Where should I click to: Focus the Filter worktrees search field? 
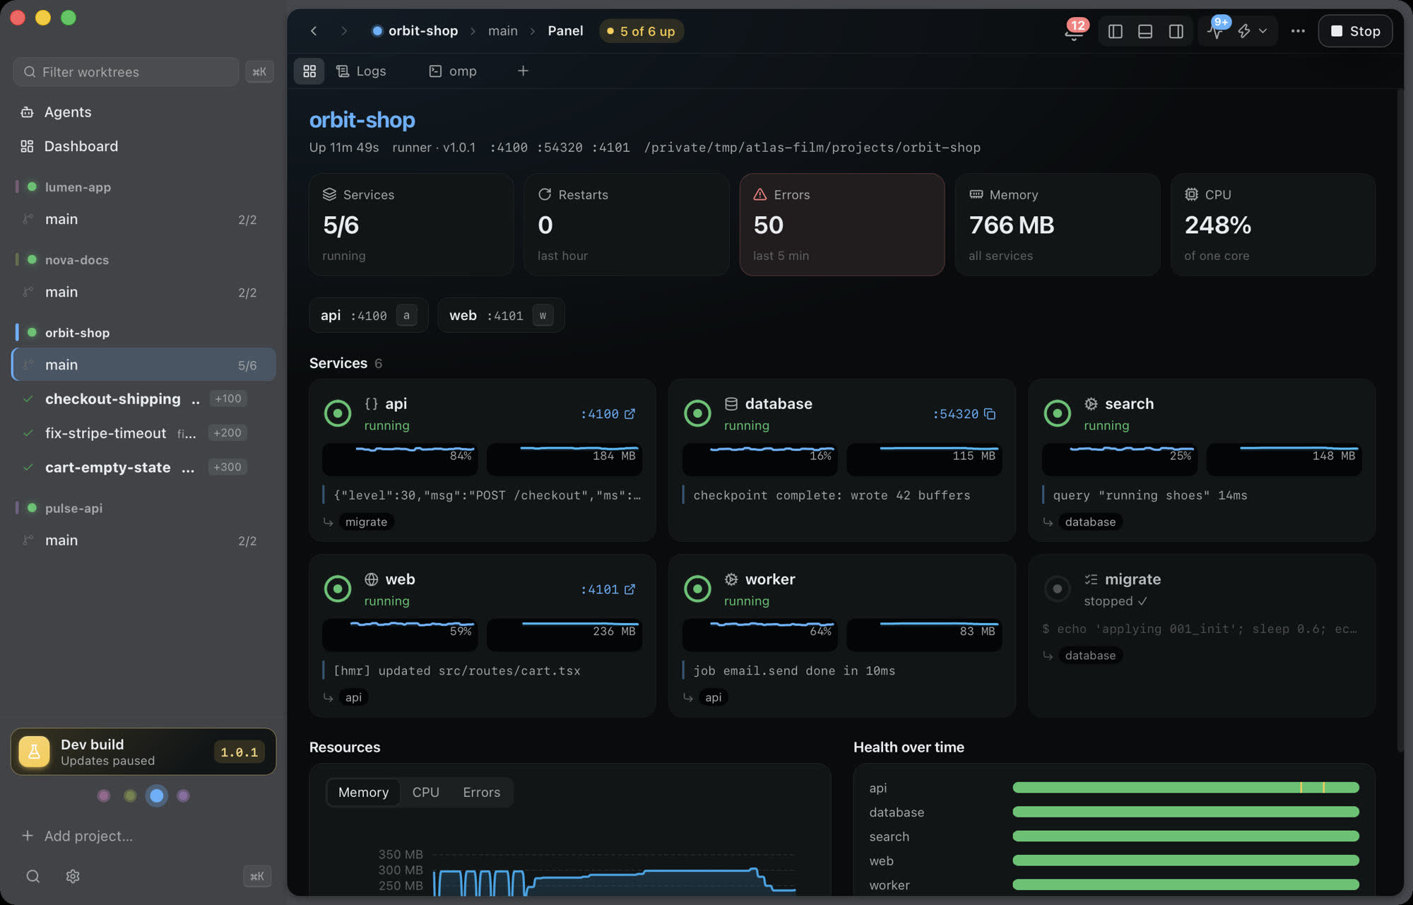[x=126, y=72]
